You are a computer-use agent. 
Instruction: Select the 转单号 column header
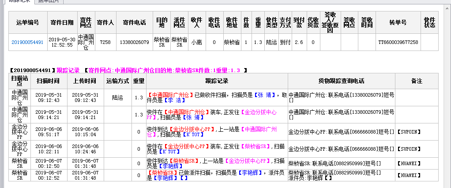pyautogui.click(x=398, y=22)
